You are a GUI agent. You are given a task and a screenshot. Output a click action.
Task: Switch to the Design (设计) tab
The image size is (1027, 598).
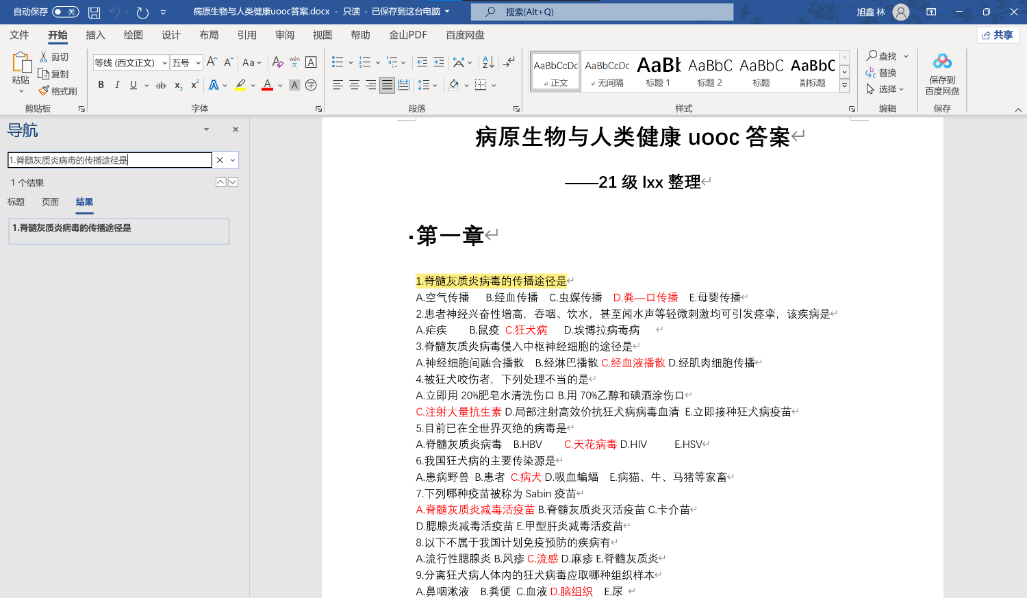(171, 35)
